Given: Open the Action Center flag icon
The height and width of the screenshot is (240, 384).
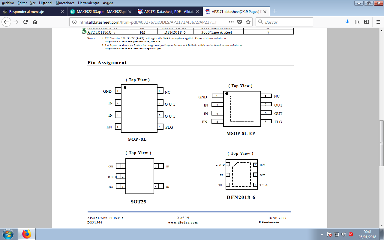Looking at the screenshot, I should point(329,234).
